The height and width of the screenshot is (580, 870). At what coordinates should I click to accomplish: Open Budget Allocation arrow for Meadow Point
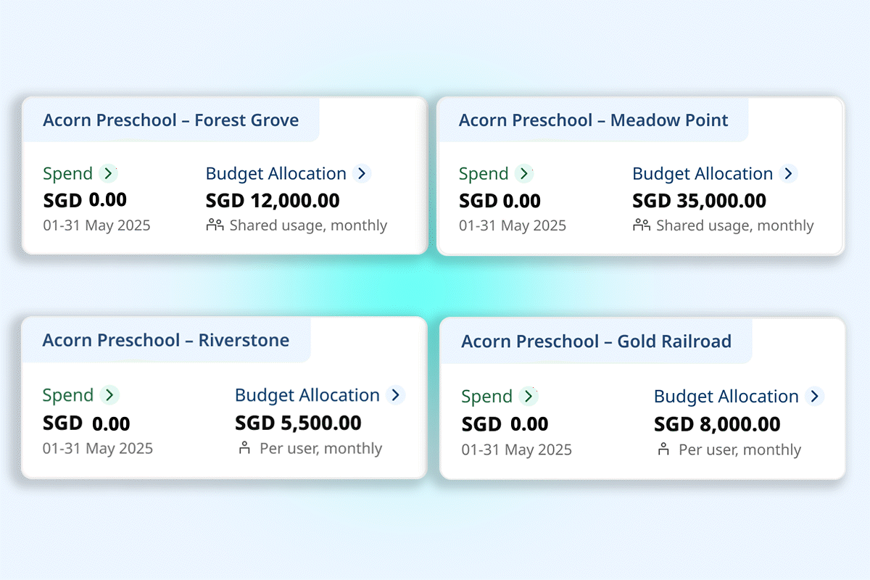coord(788,173)
